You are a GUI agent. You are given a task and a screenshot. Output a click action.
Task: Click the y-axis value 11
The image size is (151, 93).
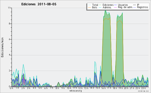tap(9, 8)
